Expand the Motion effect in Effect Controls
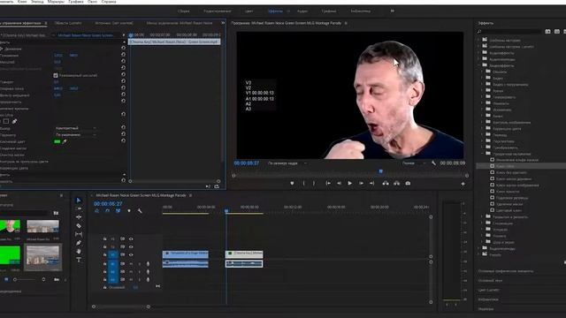This screenshot has height=318, width=566. [2, 49]
